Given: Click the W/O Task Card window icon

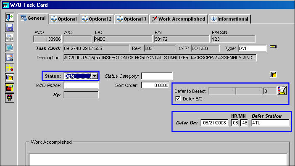Looking at the screenshot, I should pos(5,5).
